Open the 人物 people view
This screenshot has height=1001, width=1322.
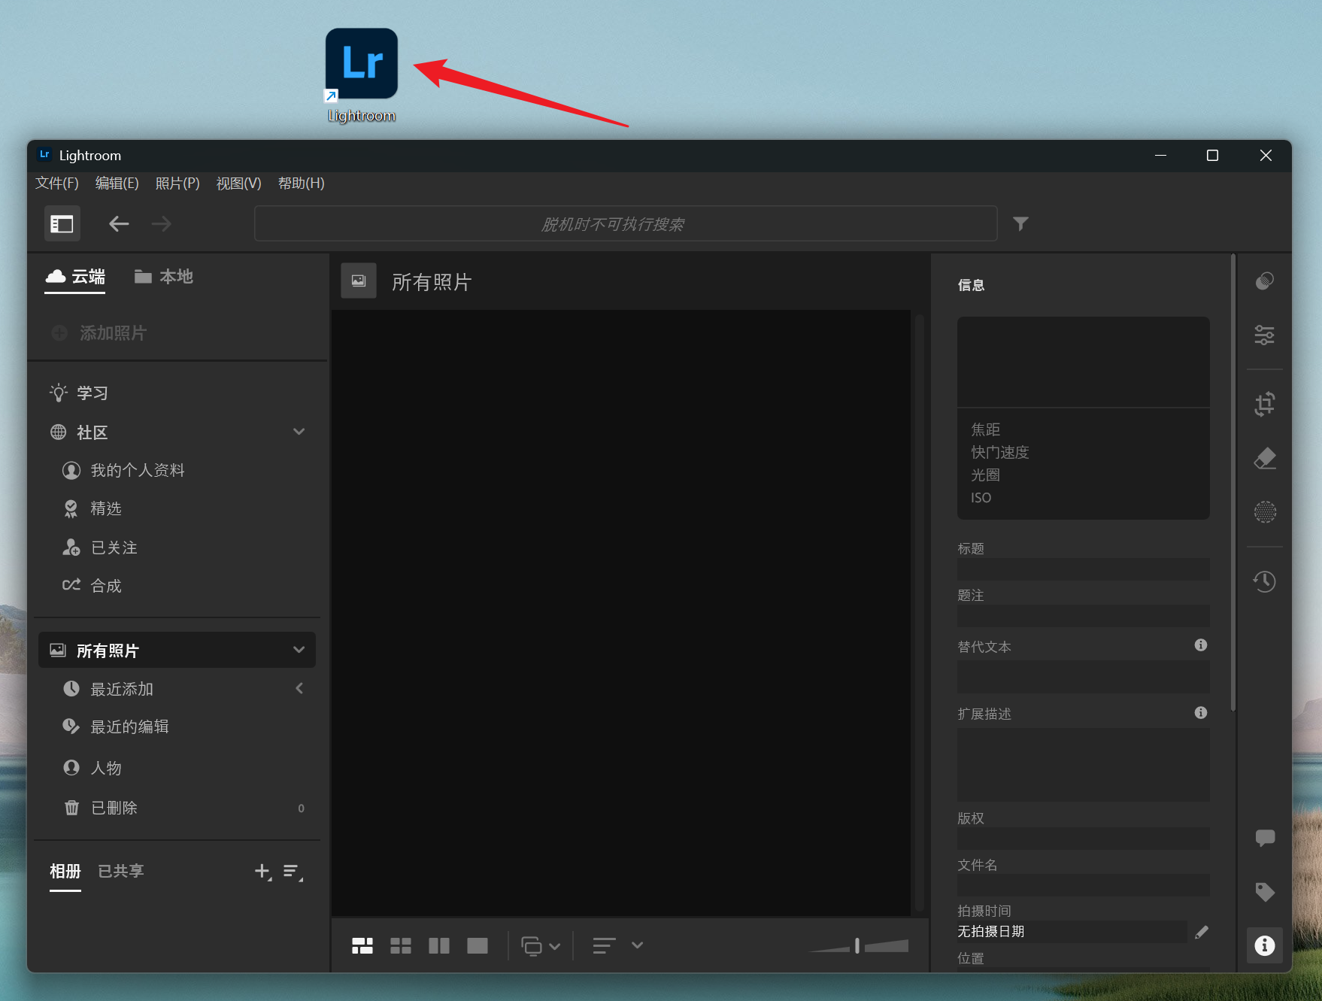click(x=92, y=768)
